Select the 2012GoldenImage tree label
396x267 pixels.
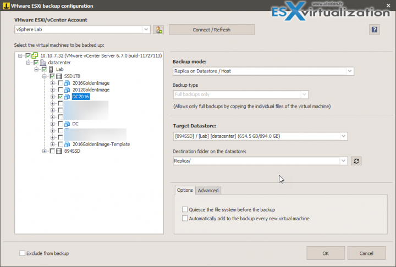pyautogui.click(x=91, y=90)
